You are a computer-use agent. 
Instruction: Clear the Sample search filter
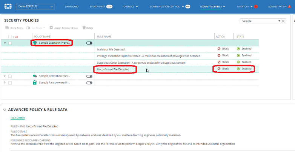tap(283, 21)
